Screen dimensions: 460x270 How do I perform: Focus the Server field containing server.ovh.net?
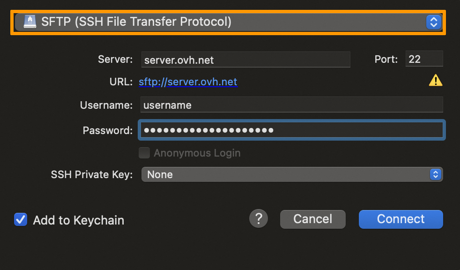[245, 60]
